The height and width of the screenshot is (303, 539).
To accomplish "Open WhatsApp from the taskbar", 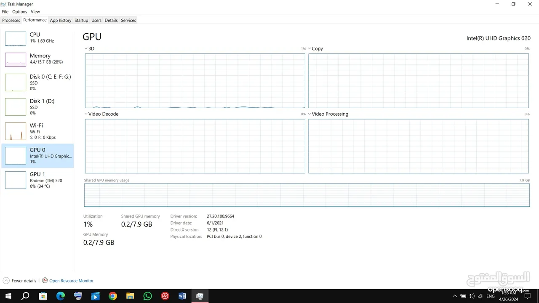I will pyautogui.click(x=147, y=296).
